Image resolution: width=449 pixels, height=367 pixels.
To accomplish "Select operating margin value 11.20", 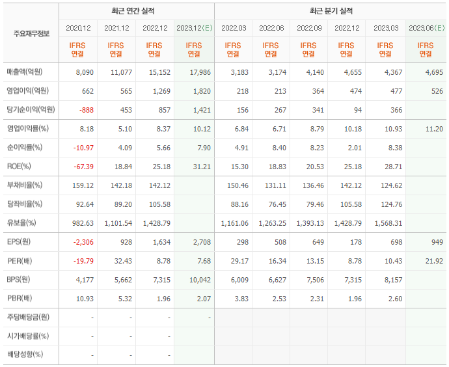I will click(x=435, y=129).
